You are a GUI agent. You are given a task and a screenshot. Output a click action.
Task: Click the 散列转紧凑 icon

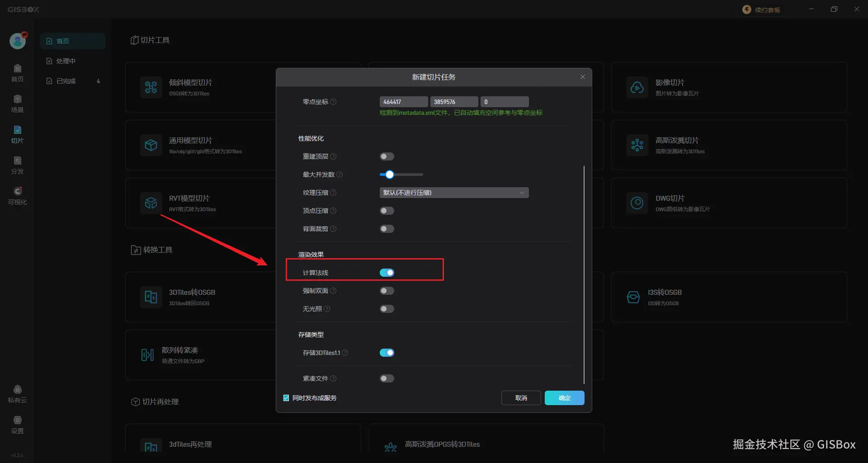(x=147, y=354)
